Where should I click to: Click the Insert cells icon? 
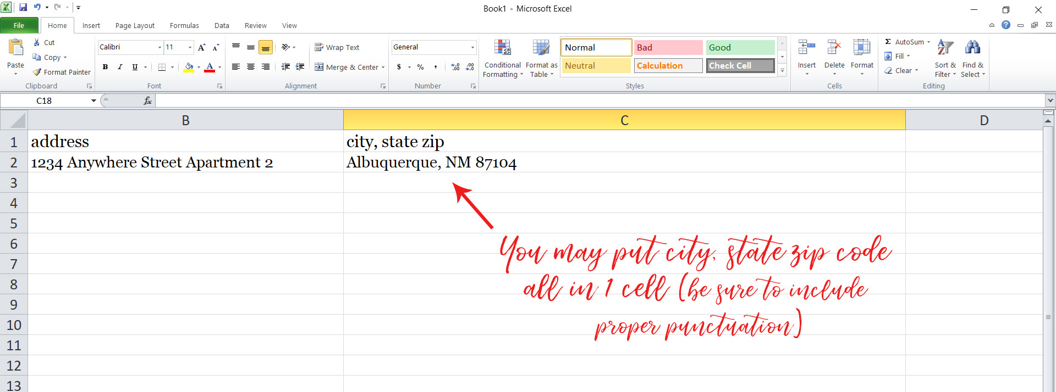click(x=807, y=48)
